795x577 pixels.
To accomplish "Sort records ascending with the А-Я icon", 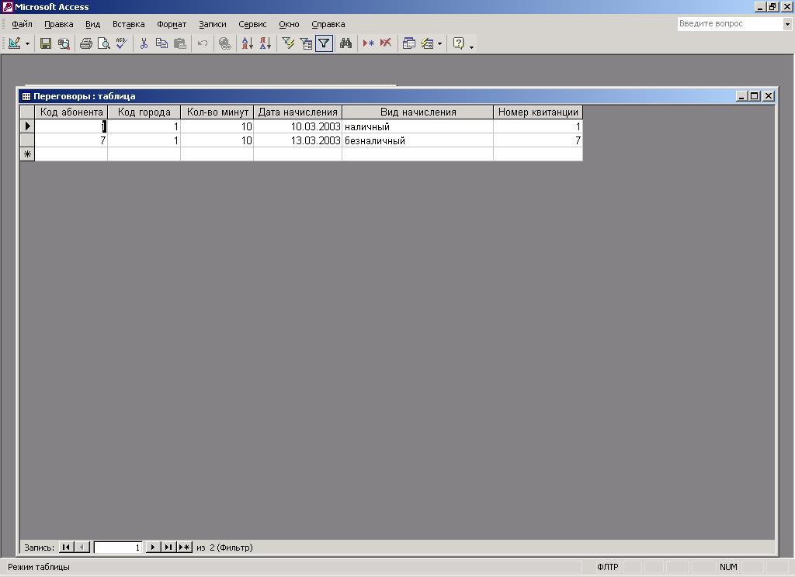I will click(248, 43).
